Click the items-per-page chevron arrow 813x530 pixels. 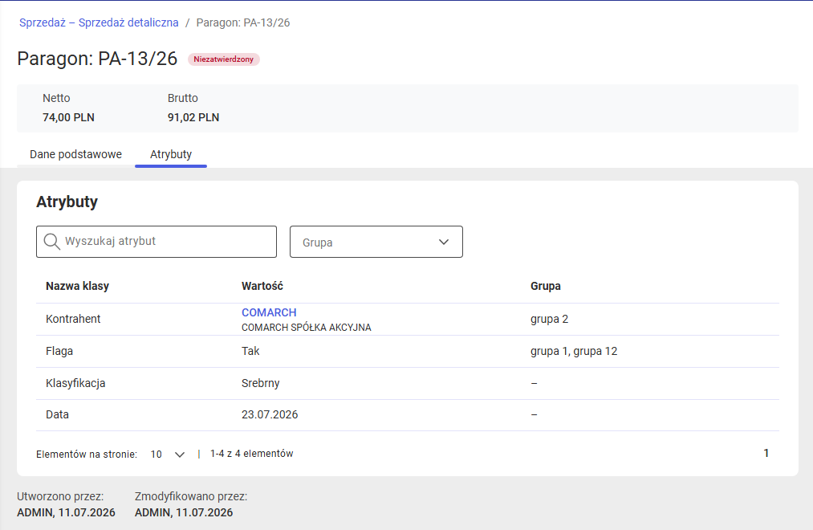180,455
